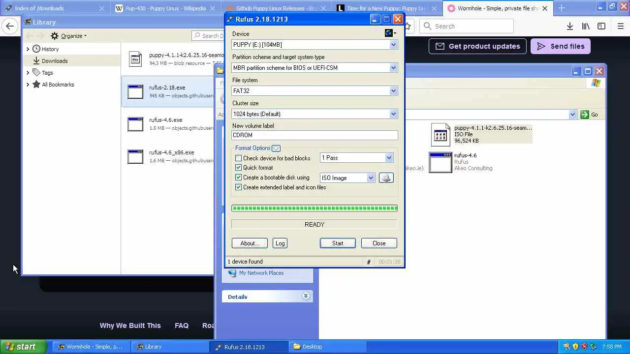Open Firefox library books icon
This screenshot has width=630, height=354.
pos(586,26)
